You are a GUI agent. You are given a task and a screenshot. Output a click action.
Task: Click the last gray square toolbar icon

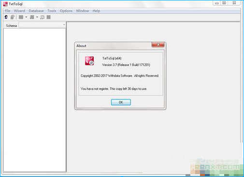(49, 17)
